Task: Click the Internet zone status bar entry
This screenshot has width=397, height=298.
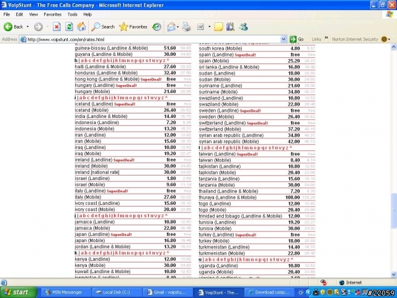Action: (x=350, y=282)
